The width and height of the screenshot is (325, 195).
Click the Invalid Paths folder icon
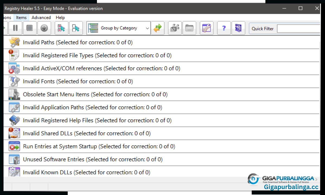[x=14, y=42]
